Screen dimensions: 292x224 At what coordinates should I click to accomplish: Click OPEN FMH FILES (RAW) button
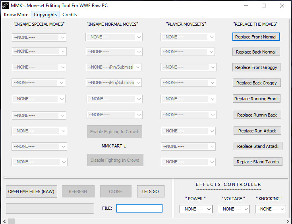pyautogui.click(x=31, y=191)
